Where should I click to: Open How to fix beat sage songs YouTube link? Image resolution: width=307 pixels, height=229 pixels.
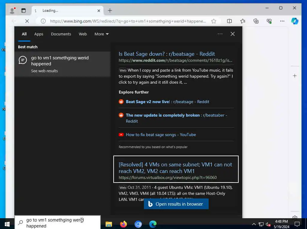161,135
